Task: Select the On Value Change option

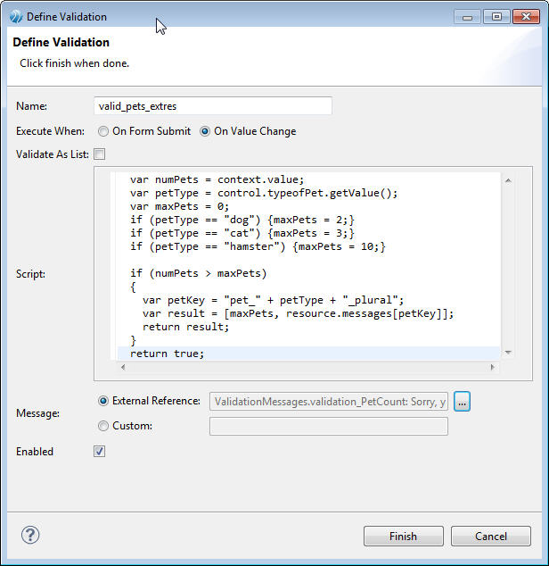Action: click(205, 131)
